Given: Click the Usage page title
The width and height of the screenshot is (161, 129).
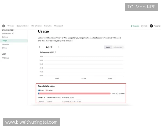Looking at the screenshot, I should pyautogui.click(x=43, y=31).
